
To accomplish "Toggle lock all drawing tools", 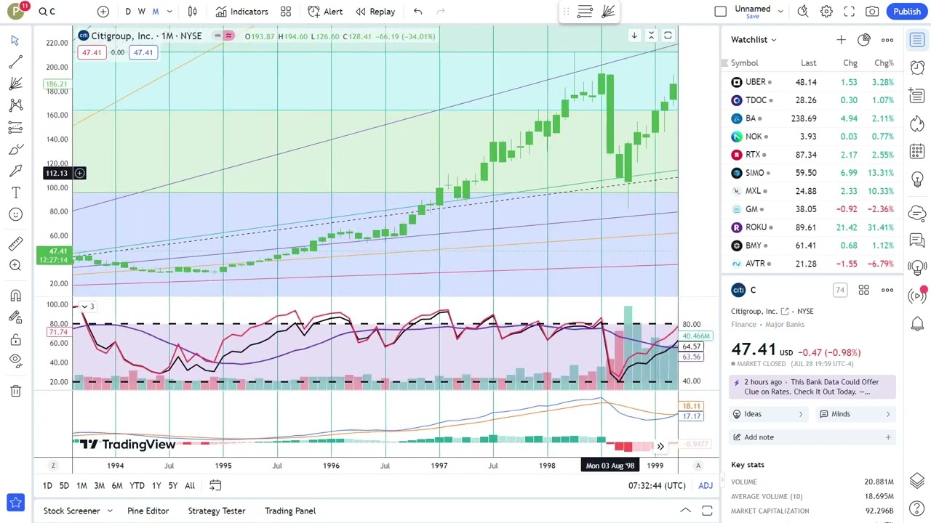I will [x=15, y=339].
